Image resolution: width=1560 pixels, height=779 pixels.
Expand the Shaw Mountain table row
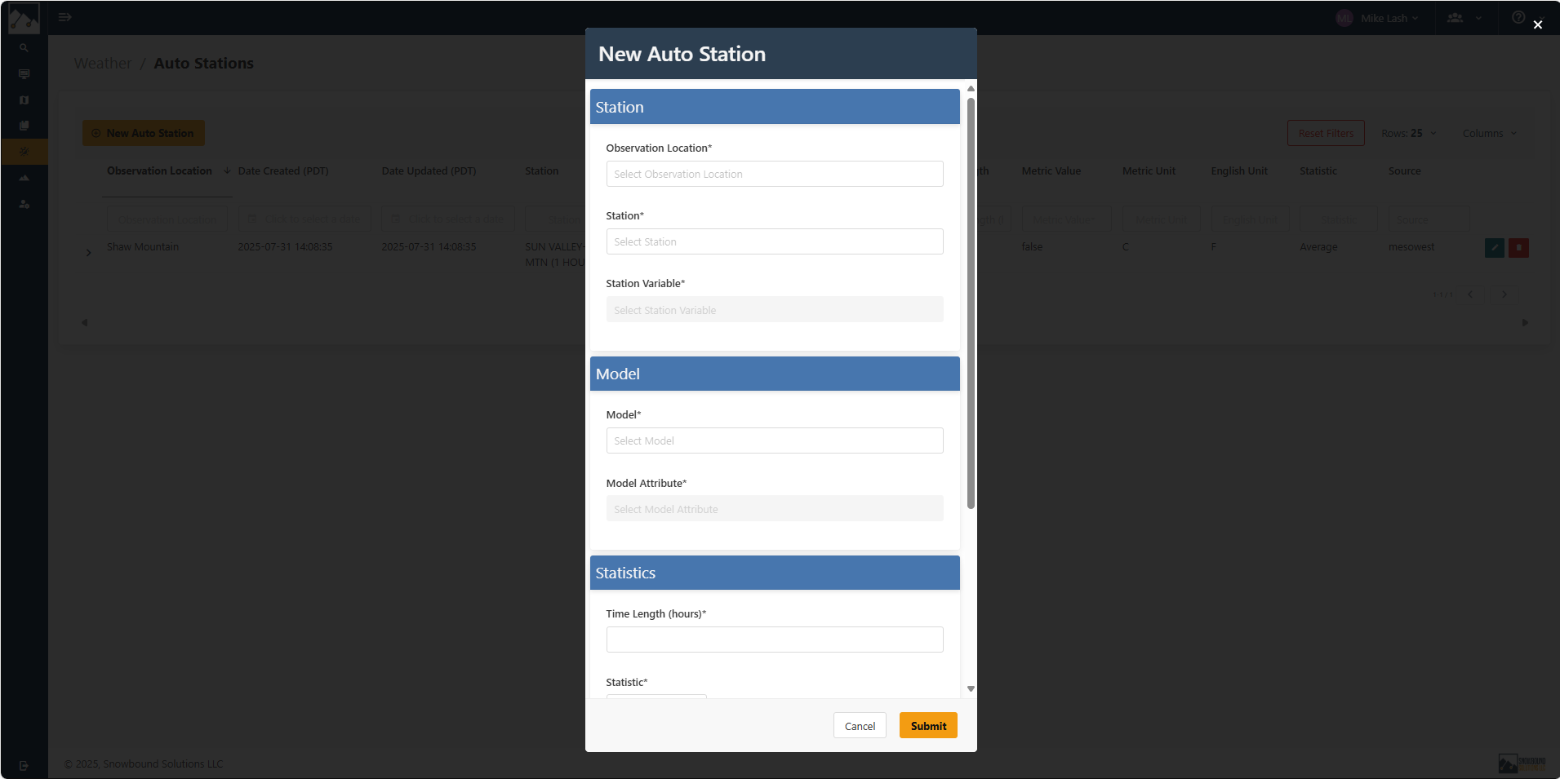[x=88, y=253]
